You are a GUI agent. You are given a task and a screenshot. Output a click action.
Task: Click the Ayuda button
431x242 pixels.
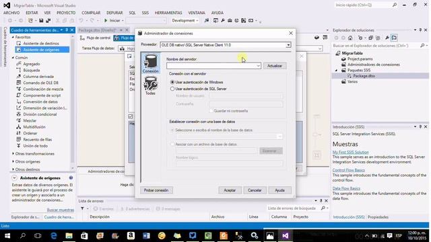coord(280,190)
